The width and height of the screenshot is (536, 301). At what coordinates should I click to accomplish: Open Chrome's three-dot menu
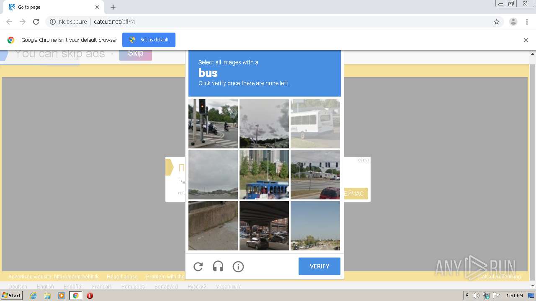click(527, 22)
